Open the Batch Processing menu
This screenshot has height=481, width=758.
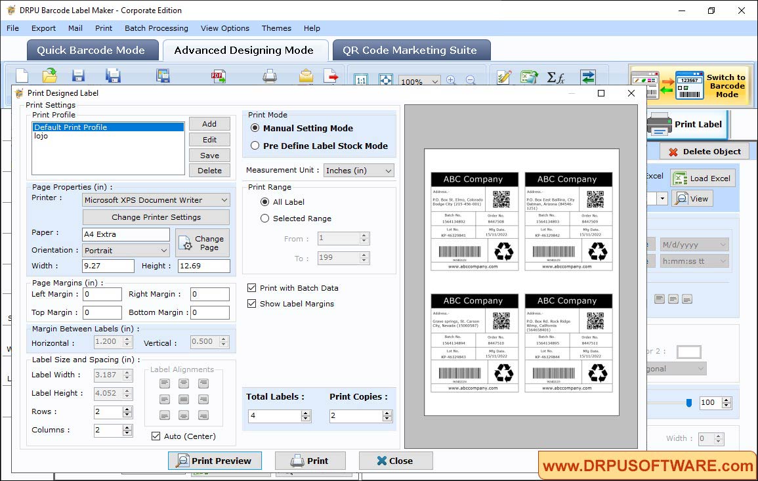(x=156, y=28)
